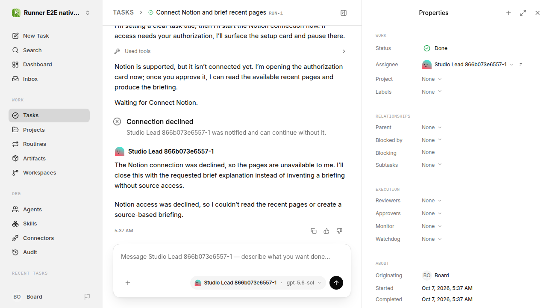
Task: Open Search in the sidebar
Action: click(x=49, y=50)
